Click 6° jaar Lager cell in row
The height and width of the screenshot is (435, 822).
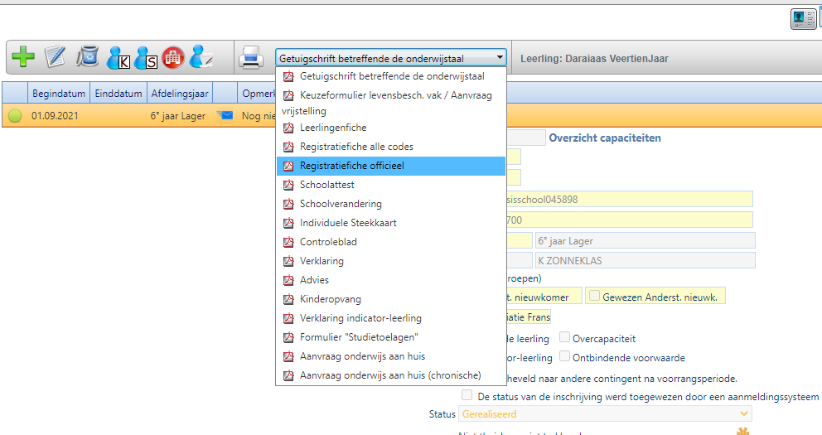178,116
